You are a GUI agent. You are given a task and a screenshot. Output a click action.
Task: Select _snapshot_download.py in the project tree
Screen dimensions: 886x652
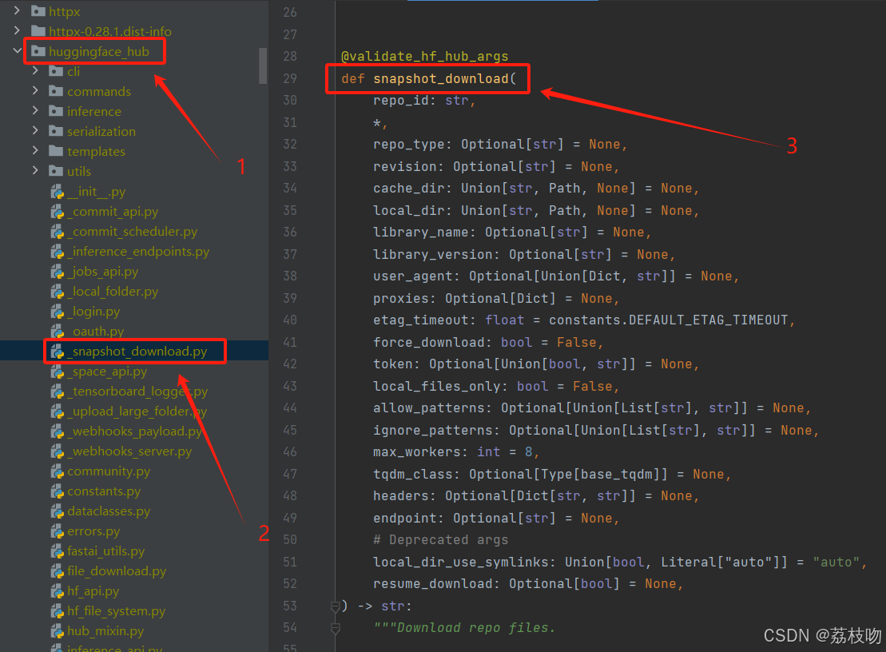[137, 352]
